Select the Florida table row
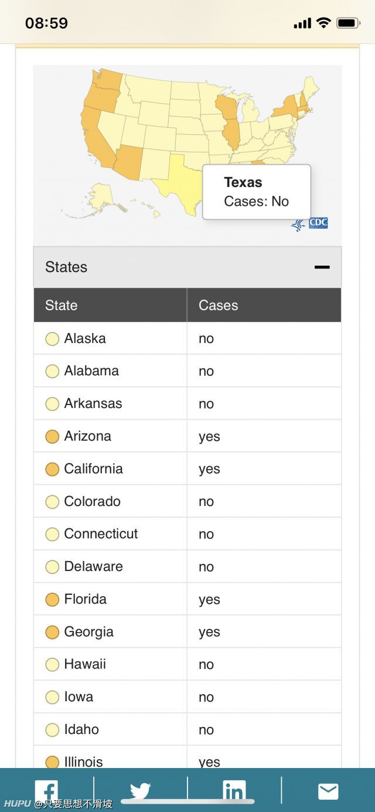 pyautogui.click(x=187, y=599)
